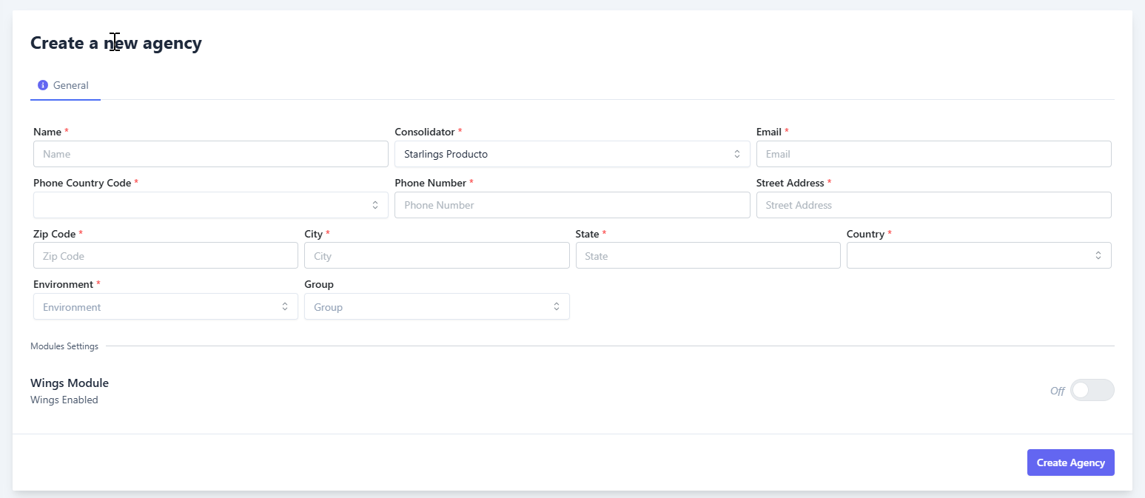The height and width of the screenshot is (498, 1145).
Task: Select the State input field
Action: (x=707, y=255)
